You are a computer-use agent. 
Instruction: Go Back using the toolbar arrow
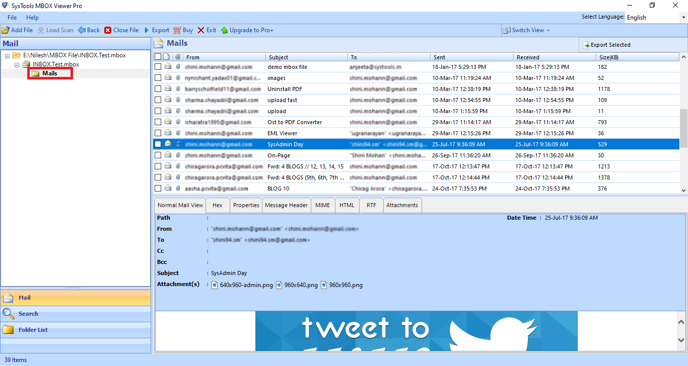(x=82, y=30)
